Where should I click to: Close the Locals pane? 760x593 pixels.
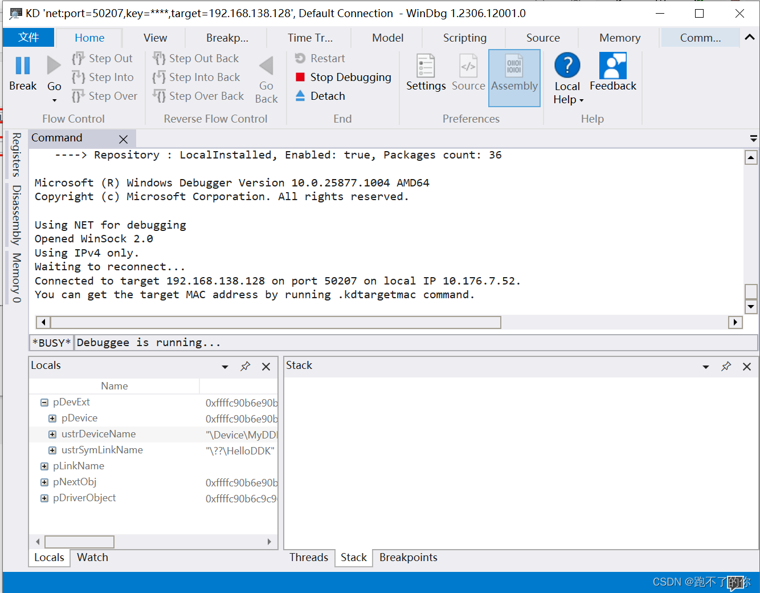point(266,367)
